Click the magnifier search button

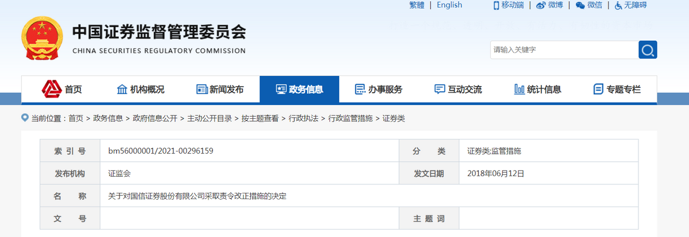(648, 50)
